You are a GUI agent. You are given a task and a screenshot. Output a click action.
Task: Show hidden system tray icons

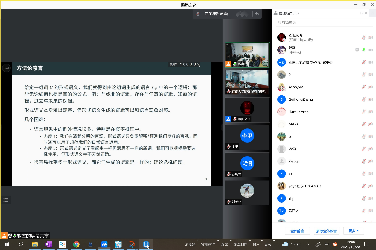[308, 244]
